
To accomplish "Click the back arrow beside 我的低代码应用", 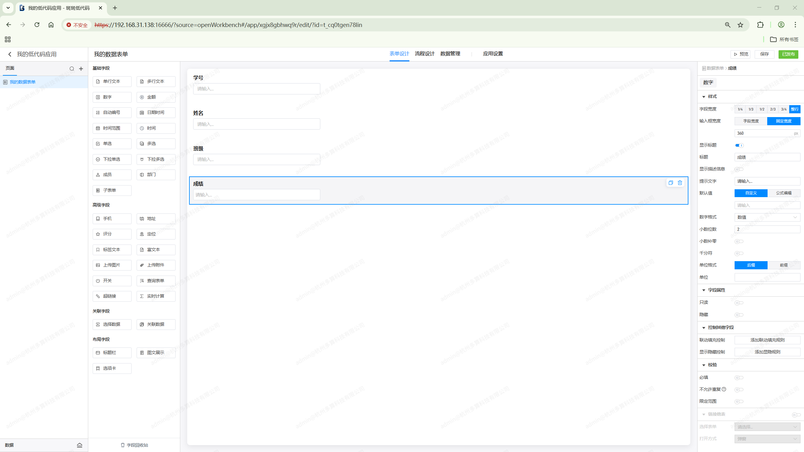I will coord(10,54).
